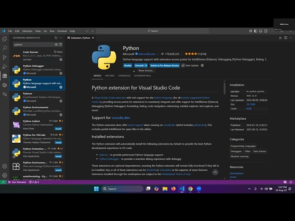Show hidden icons chevron in system tray
295x221 pixels.
249,189
